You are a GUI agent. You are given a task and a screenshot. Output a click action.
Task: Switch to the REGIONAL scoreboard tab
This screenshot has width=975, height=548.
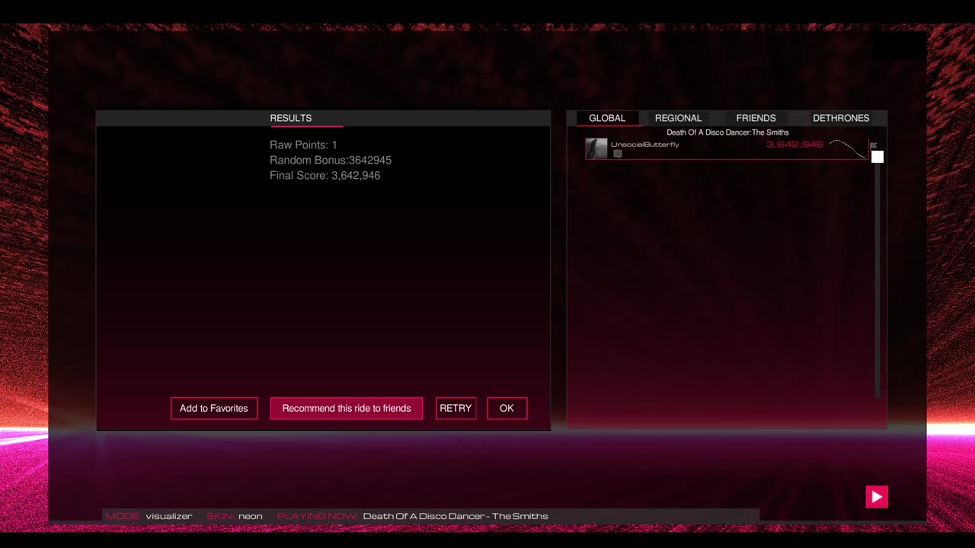[x=678, y=118]
